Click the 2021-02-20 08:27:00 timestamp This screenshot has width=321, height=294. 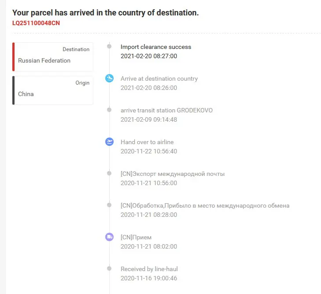149,56
